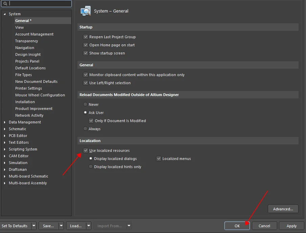Click the System General header icon

[86, 11]
